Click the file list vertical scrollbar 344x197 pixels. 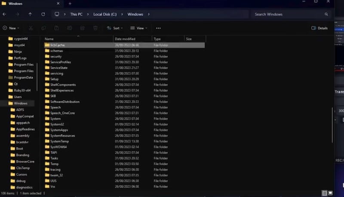click(x=332, y=125)
